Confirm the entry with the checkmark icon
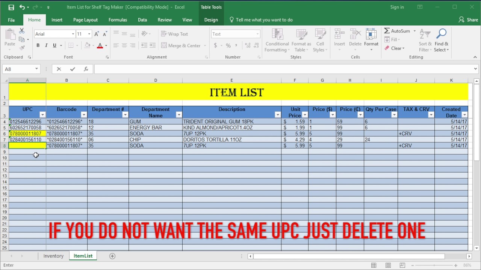The image size is (481, 270). click(73, 69)
